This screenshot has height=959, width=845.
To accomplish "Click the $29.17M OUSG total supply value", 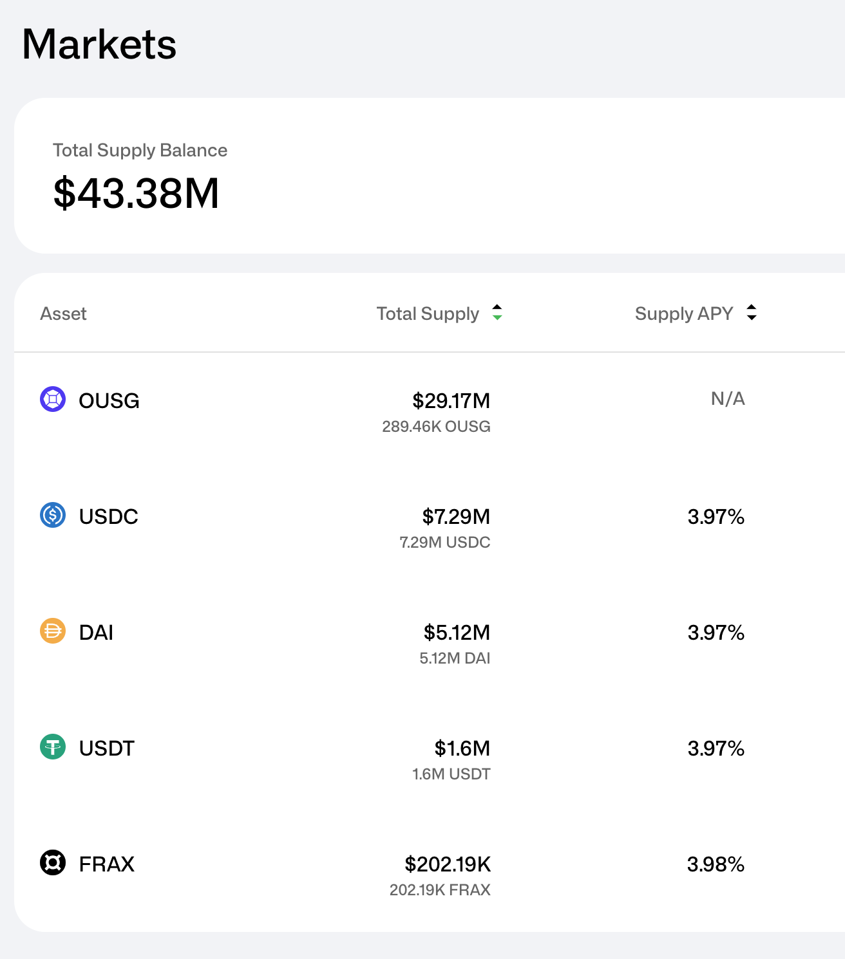I will coord(451,401).
